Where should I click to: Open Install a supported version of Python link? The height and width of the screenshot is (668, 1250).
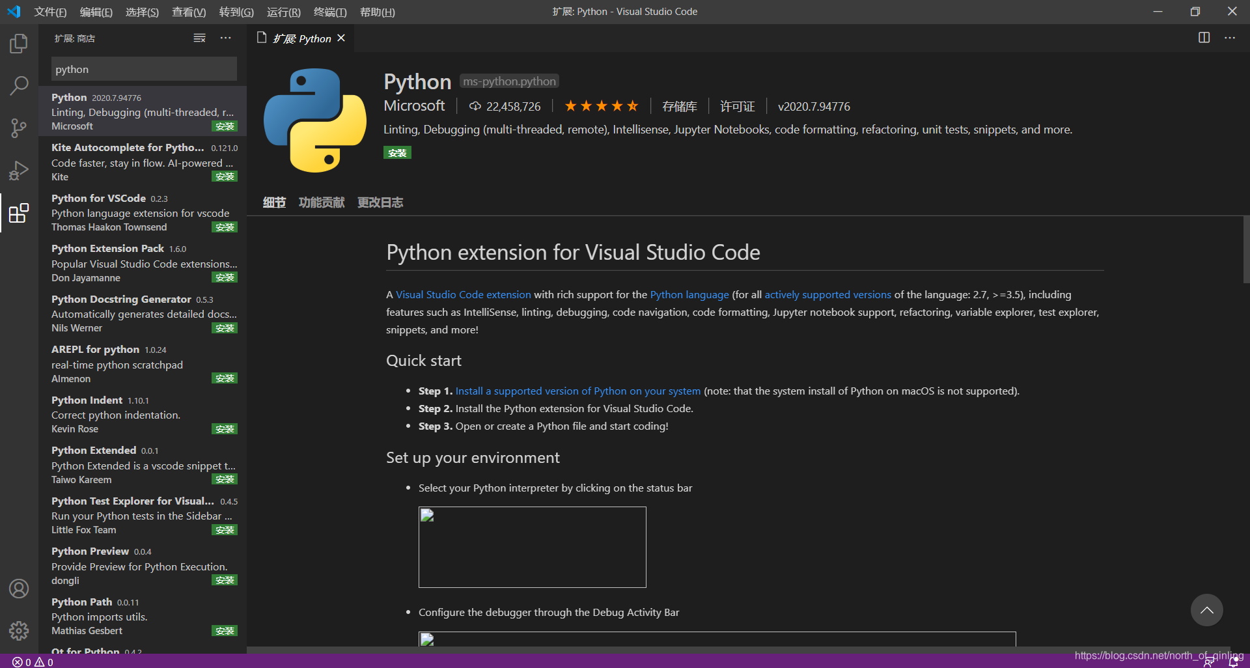click(578, 391)
